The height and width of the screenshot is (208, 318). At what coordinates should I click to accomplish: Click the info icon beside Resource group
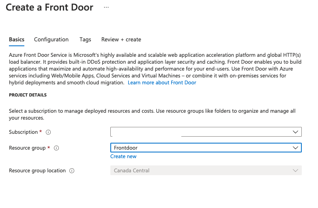(x=56, y=148)
